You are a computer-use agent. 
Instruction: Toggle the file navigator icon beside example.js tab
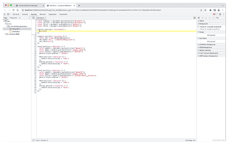[x=33, y=18]
